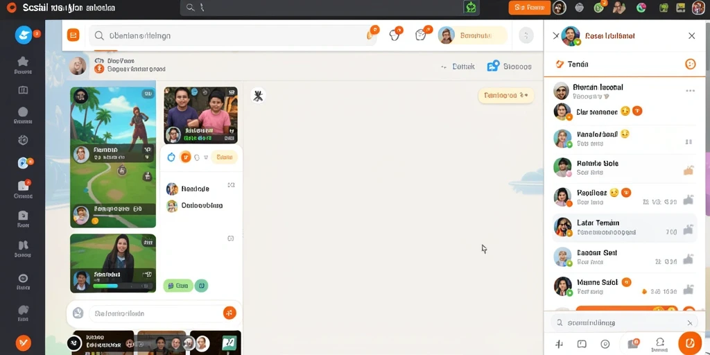Open the three-dot menu in right panel's top contact row
This screenshot has height=355, width=710.
690,91
